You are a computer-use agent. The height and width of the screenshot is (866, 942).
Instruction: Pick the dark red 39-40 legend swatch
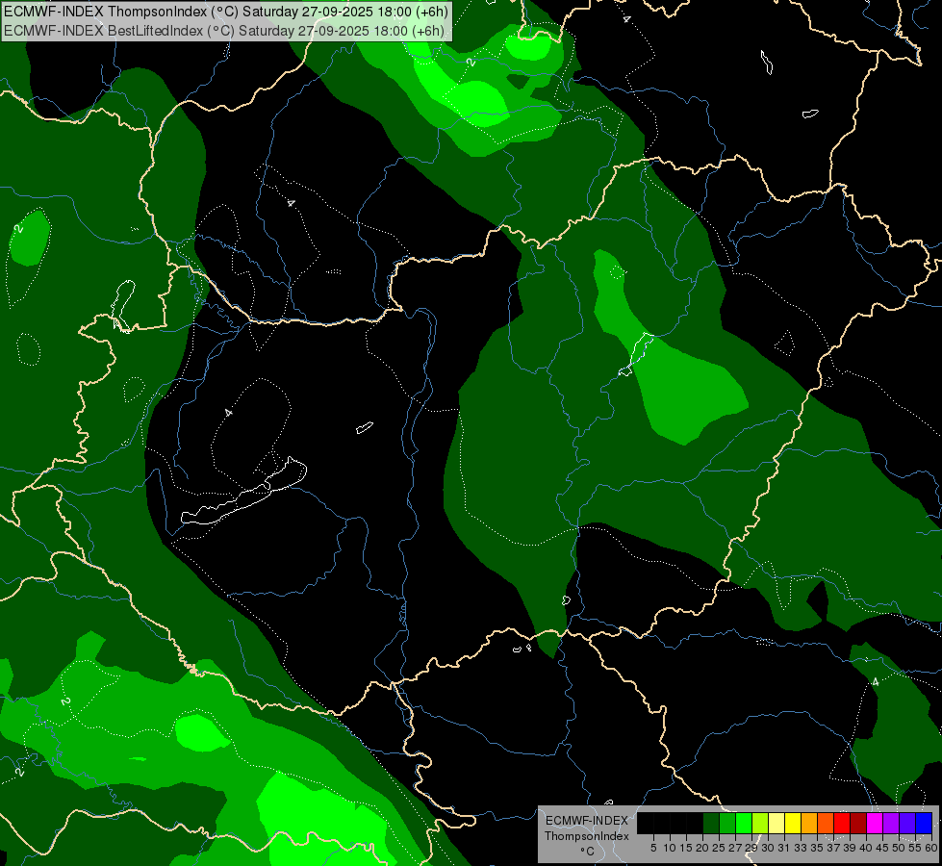858,823
